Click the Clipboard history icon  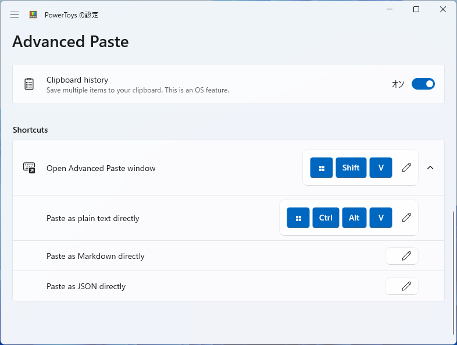pos(29,84)
